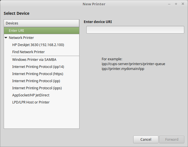Click the Devices column header

tap(41, 23)
